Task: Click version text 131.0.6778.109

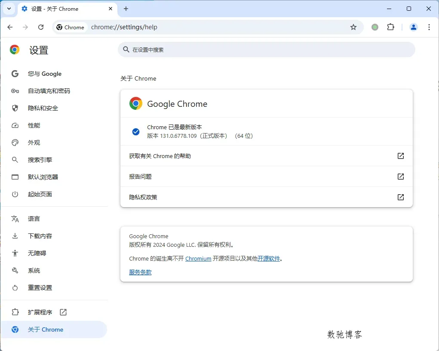Action: pos(178,136)
